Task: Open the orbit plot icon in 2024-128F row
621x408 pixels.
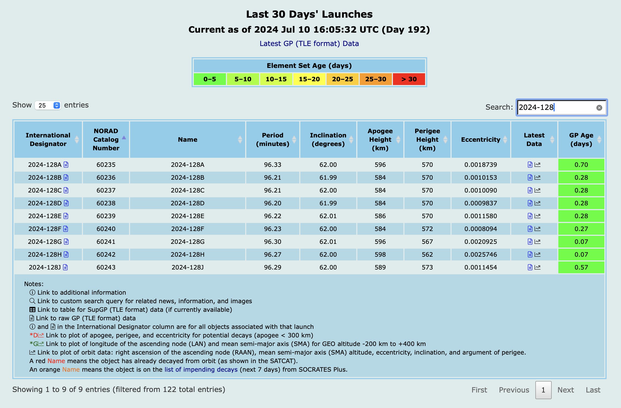Action: point(537,229)
